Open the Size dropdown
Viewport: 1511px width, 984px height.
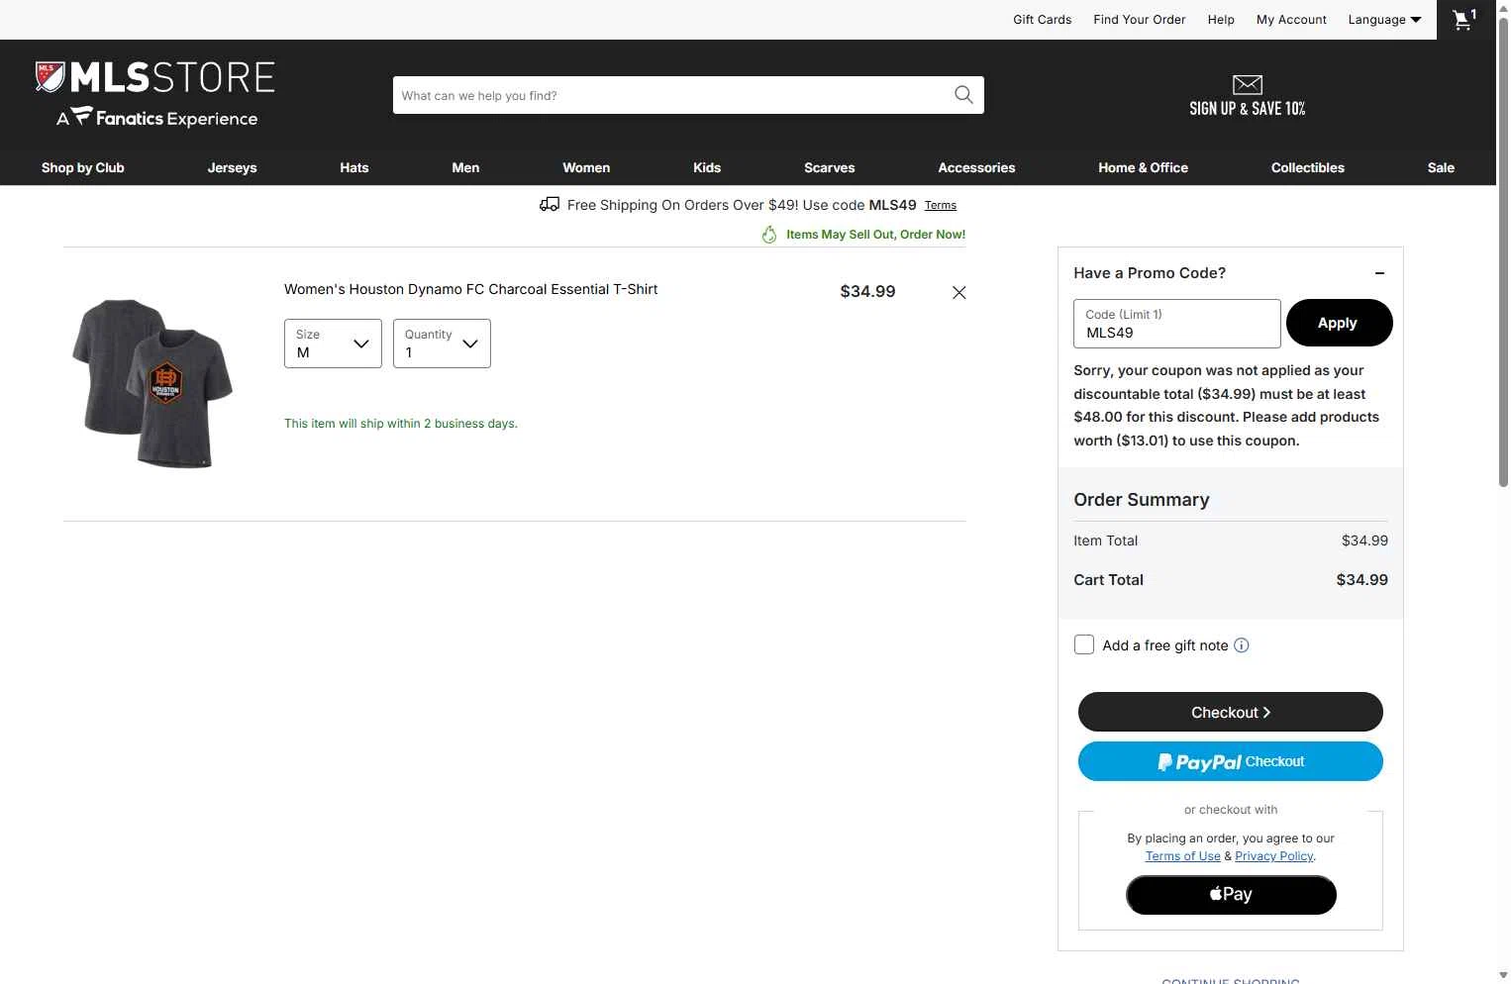[x=333, y=344]
